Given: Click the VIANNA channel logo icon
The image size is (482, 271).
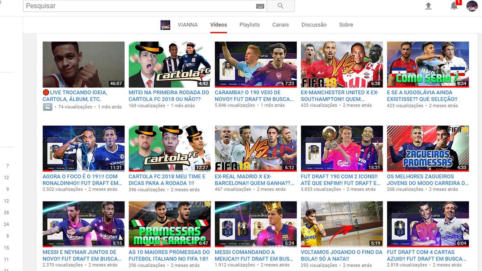Looking at the screenshot, I should coord(165,25).
